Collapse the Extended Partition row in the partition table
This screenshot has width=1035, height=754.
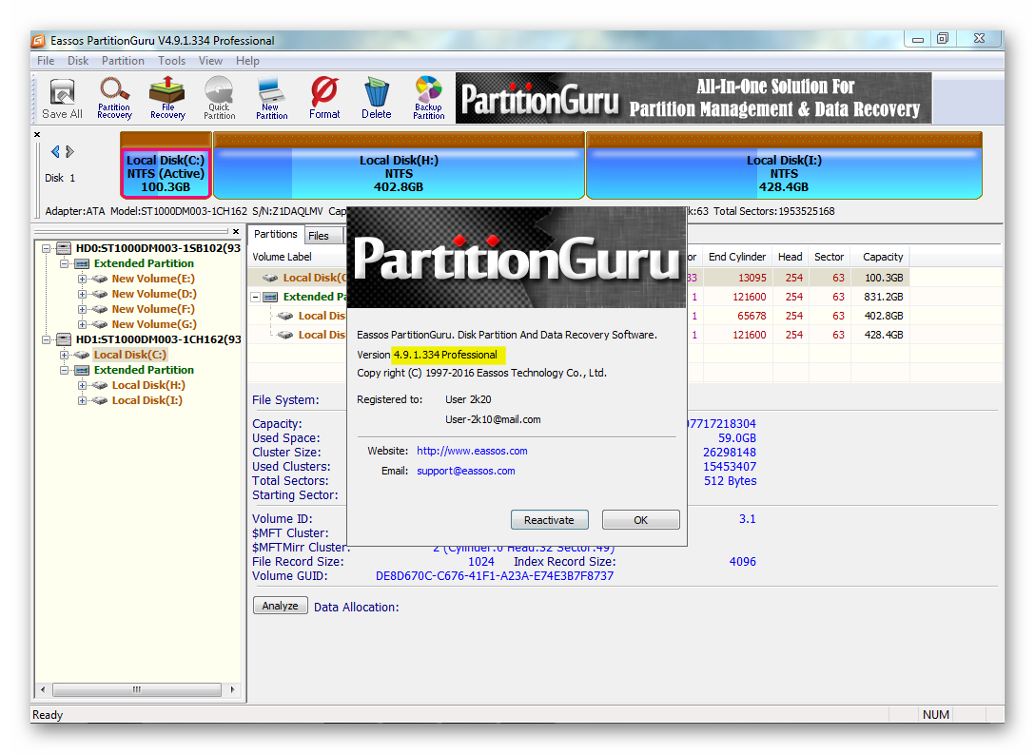coord(256,297)
